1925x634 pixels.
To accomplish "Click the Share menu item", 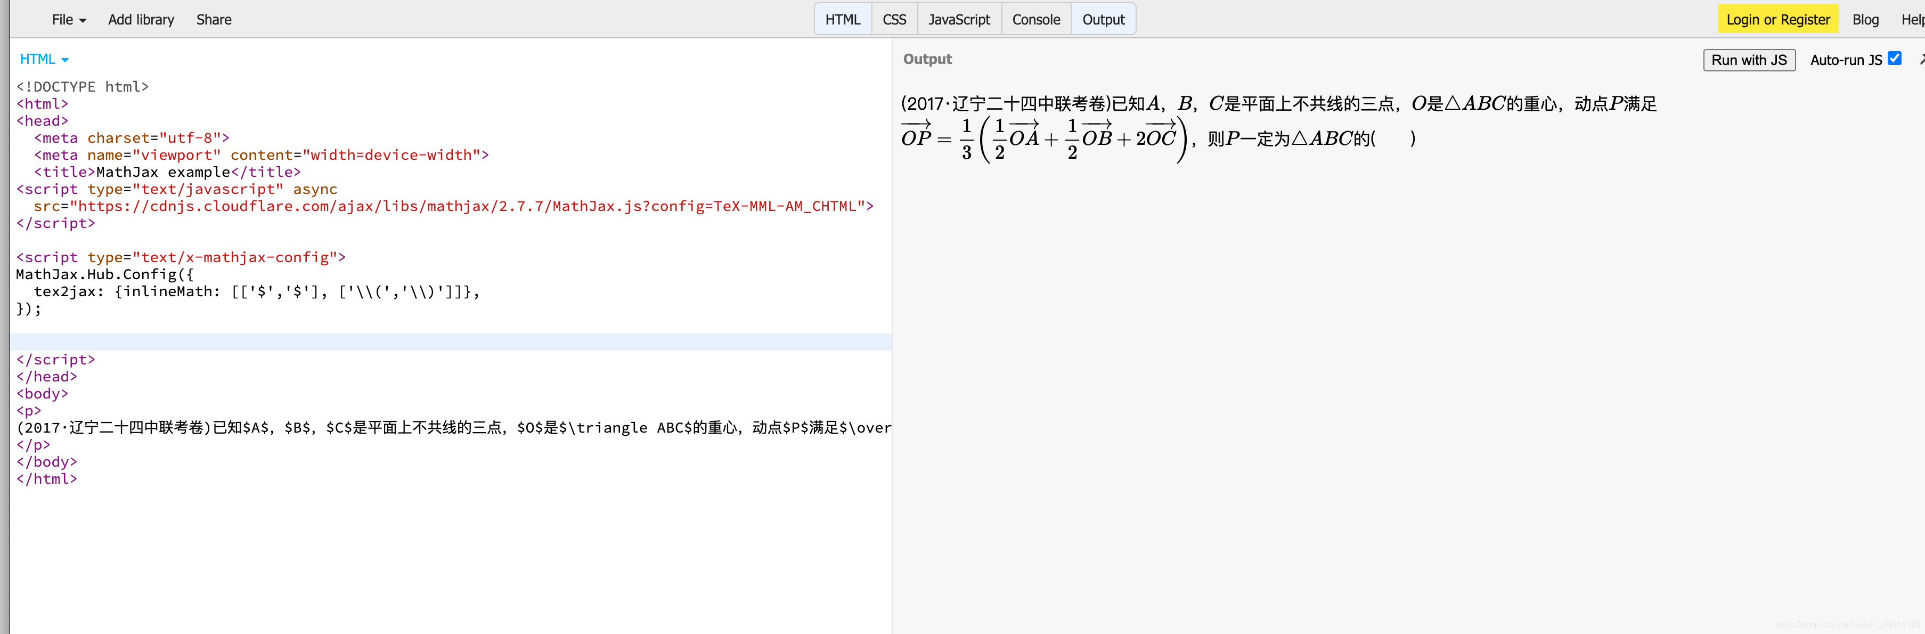I will 214,20.
